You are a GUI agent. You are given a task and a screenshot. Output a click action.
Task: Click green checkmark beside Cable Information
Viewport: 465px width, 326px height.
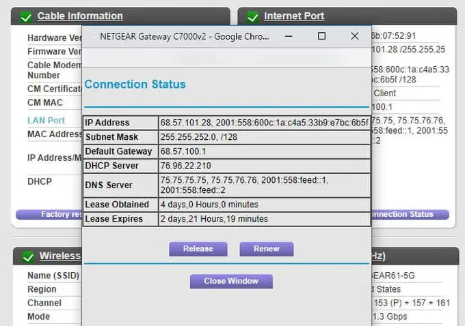[26, 16]
